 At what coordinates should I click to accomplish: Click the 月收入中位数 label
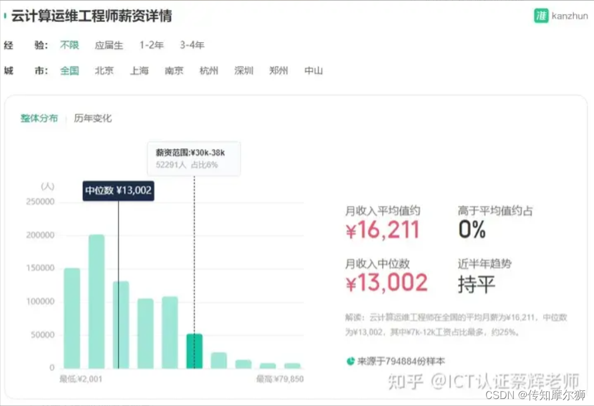click(x=377, y=264)
